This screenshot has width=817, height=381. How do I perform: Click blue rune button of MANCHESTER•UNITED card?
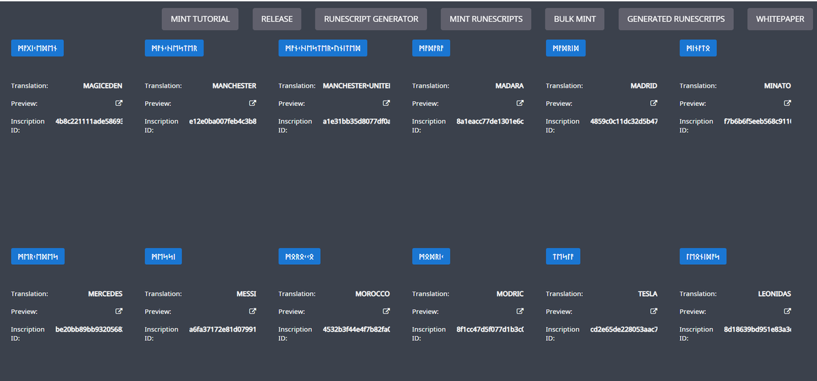323,48
